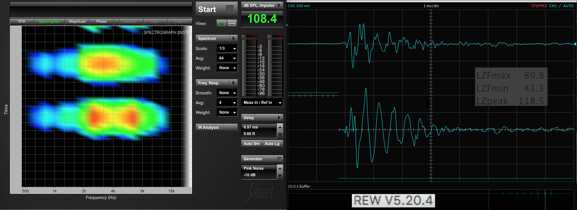Viewport: 577px width, 210px height.
Task: Decrease the delay with down arrow
Action: [x=280, y=134]
